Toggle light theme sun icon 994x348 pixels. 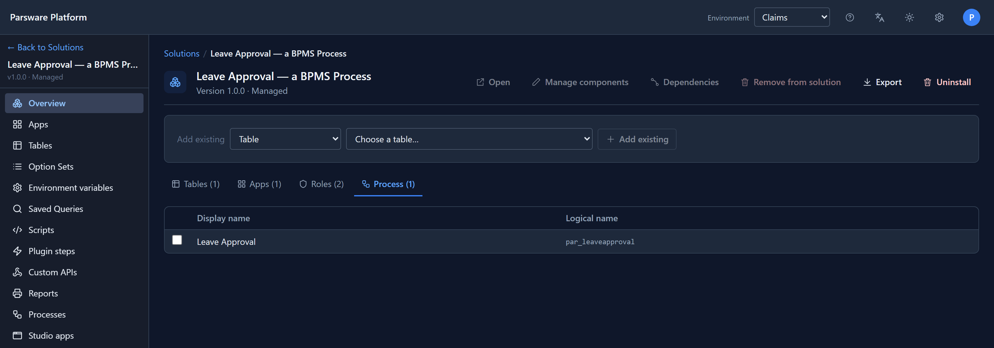point(910,17)
